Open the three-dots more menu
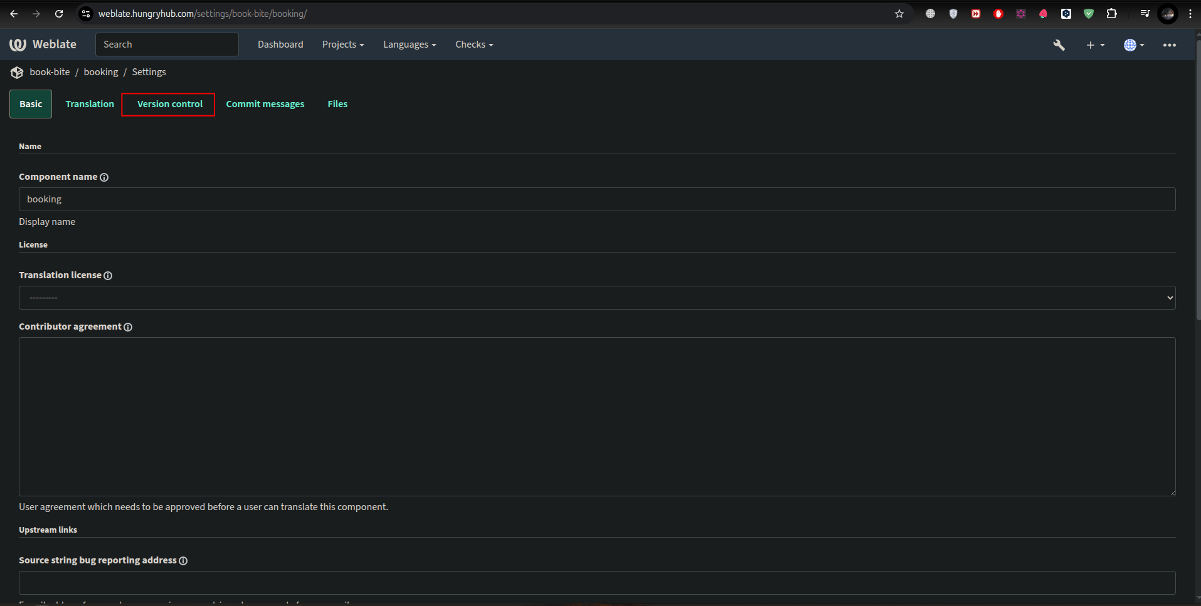1201x606 pixels. click(x=1169, y=45)
